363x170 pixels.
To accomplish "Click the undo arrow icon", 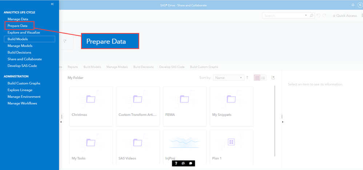I will pyautogui.click(x=318, y=16).
